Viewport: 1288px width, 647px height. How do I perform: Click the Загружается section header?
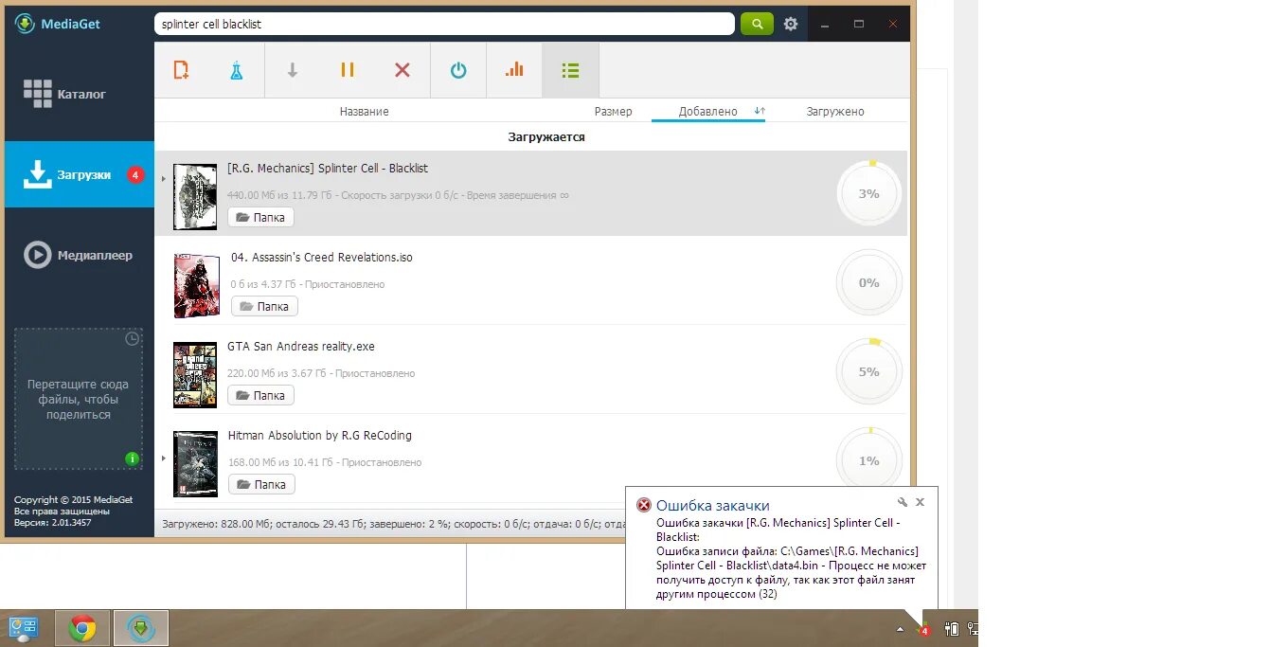tap(546, 137)
